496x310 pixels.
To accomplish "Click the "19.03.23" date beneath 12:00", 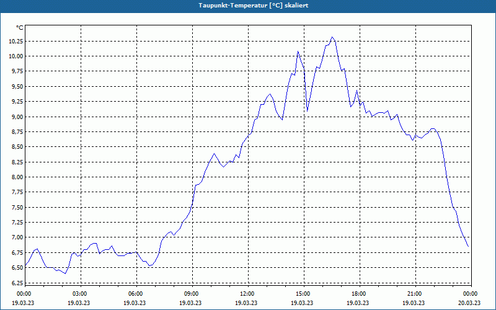I will (x=247, y=303).
